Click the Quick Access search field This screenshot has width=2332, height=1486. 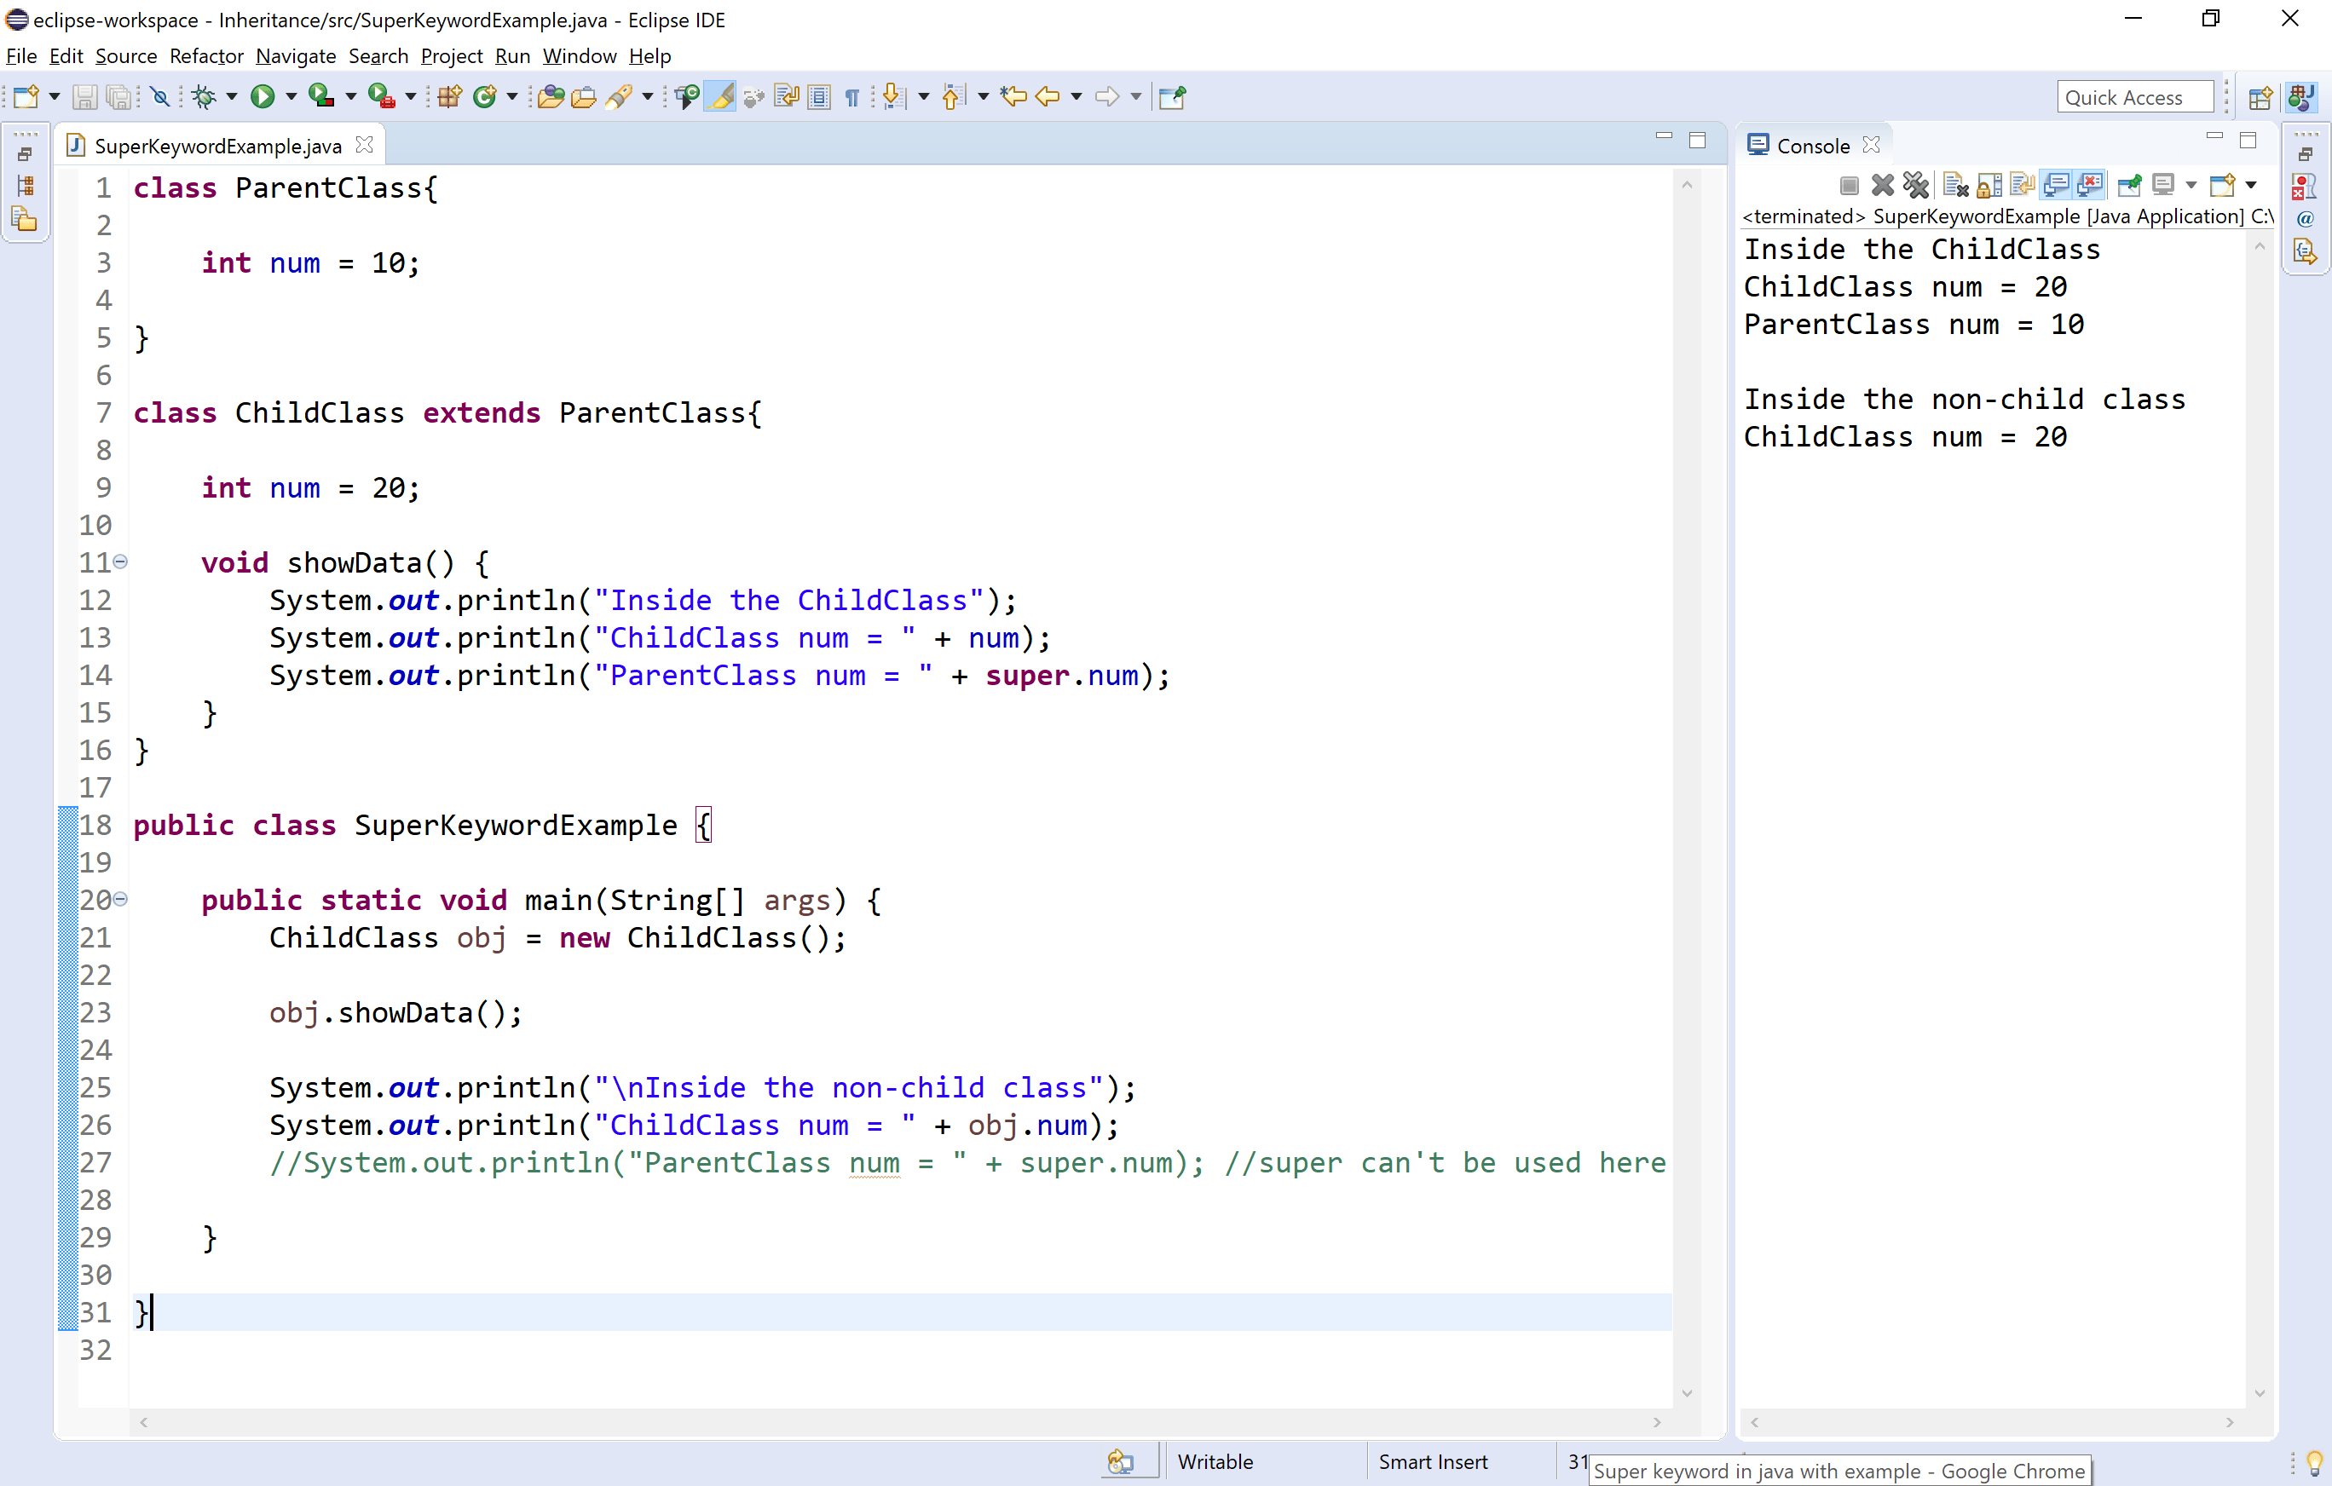(x=2133, y=98)
